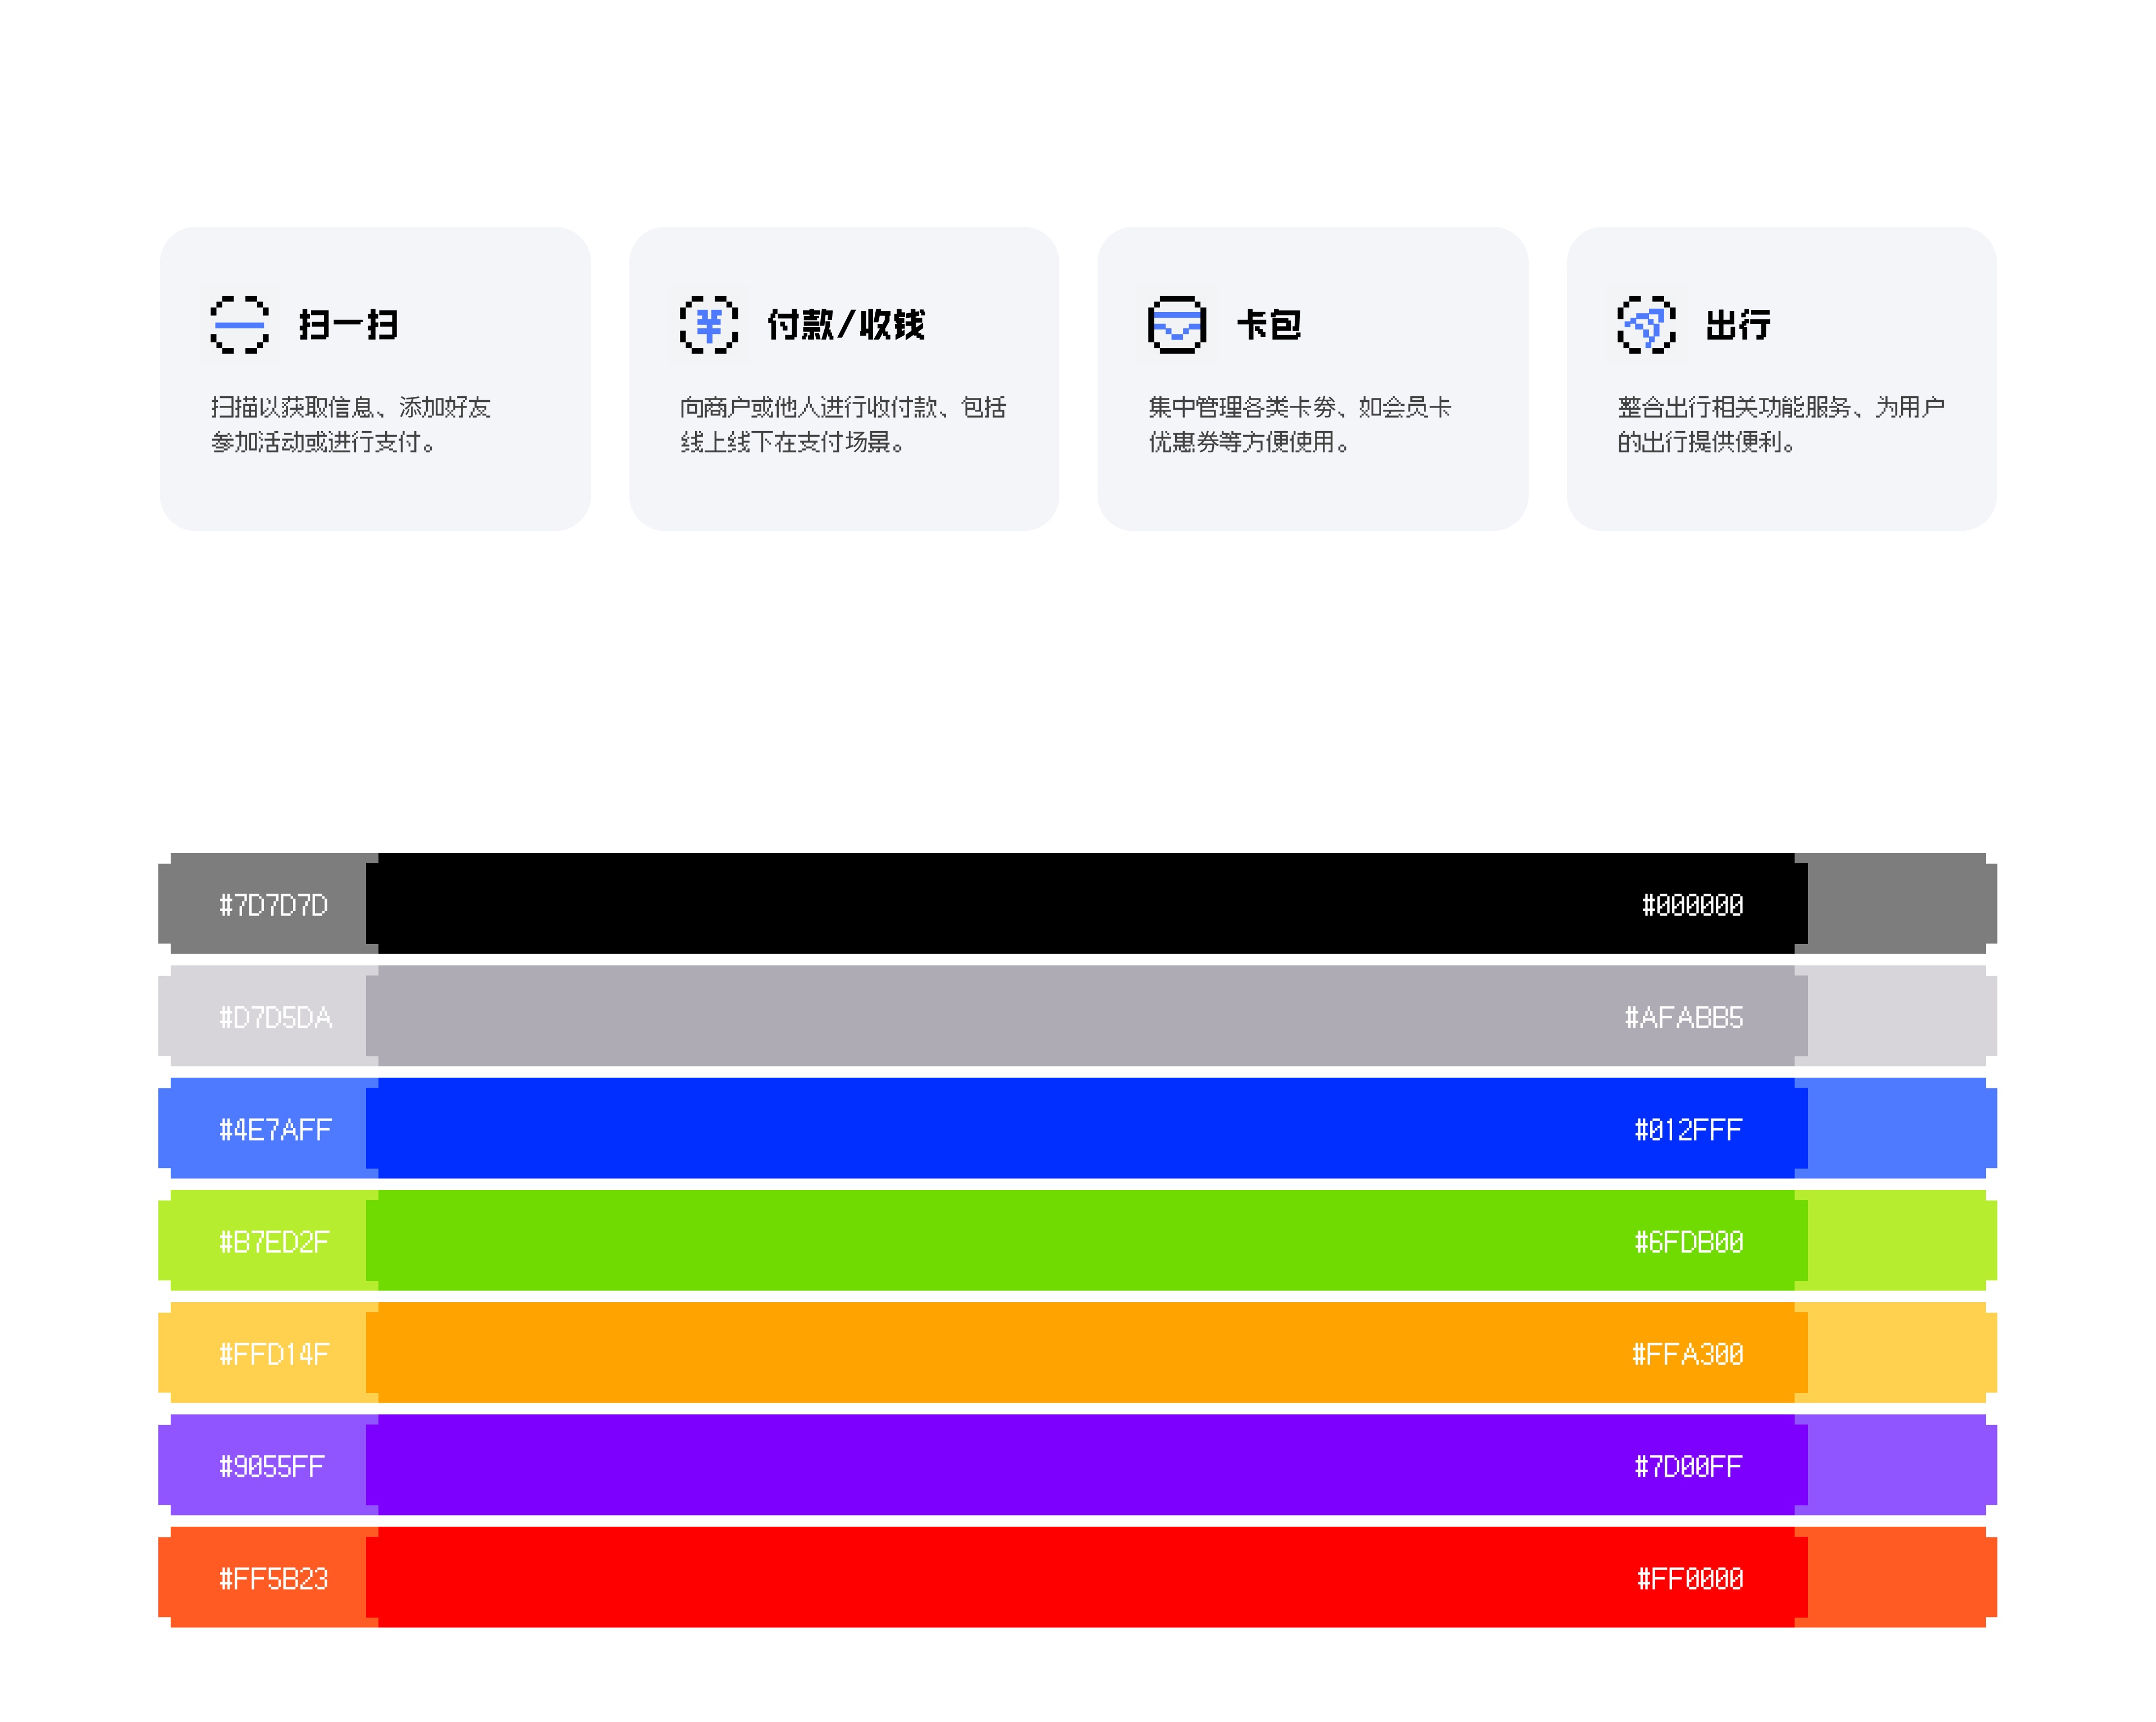
Task: Click the 扫一扫 description text
Action: point(350,425)
